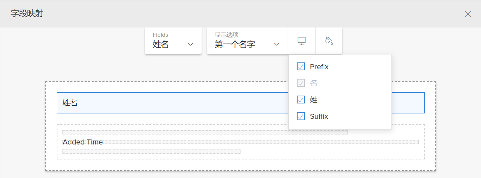The image size is (481, 178).
Task: Disable the Suffix checkbox
Action: [301, 116]
